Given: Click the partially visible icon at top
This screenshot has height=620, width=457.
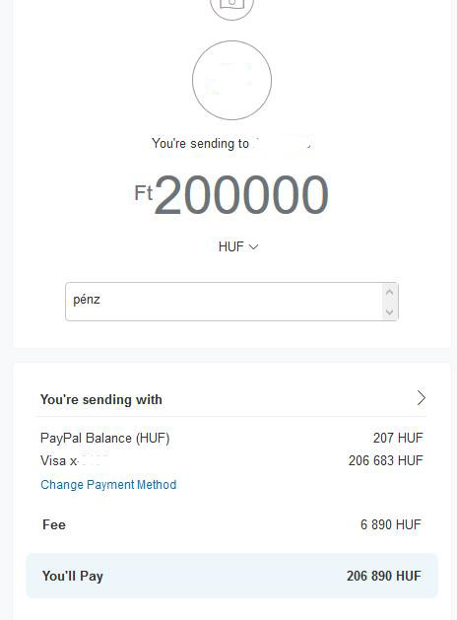Looking at the screenshot, I should [x=231, y=7].
